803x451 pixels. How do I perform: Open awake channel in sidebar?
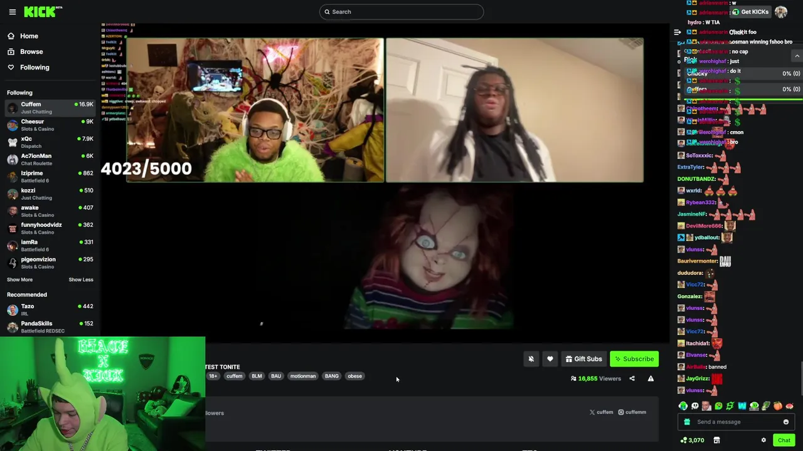49,211
